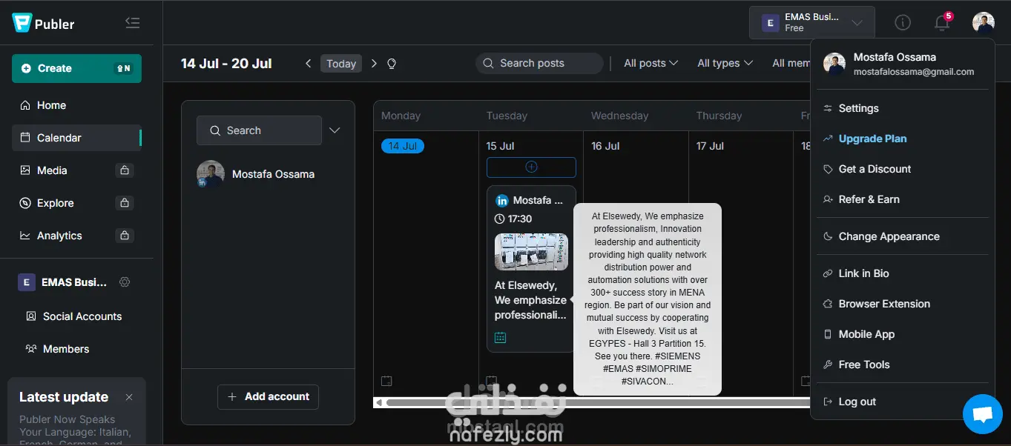Close the Latest update card
Image resolution: width=1011 pixels, height=446 pixels.
coord(129,397)
